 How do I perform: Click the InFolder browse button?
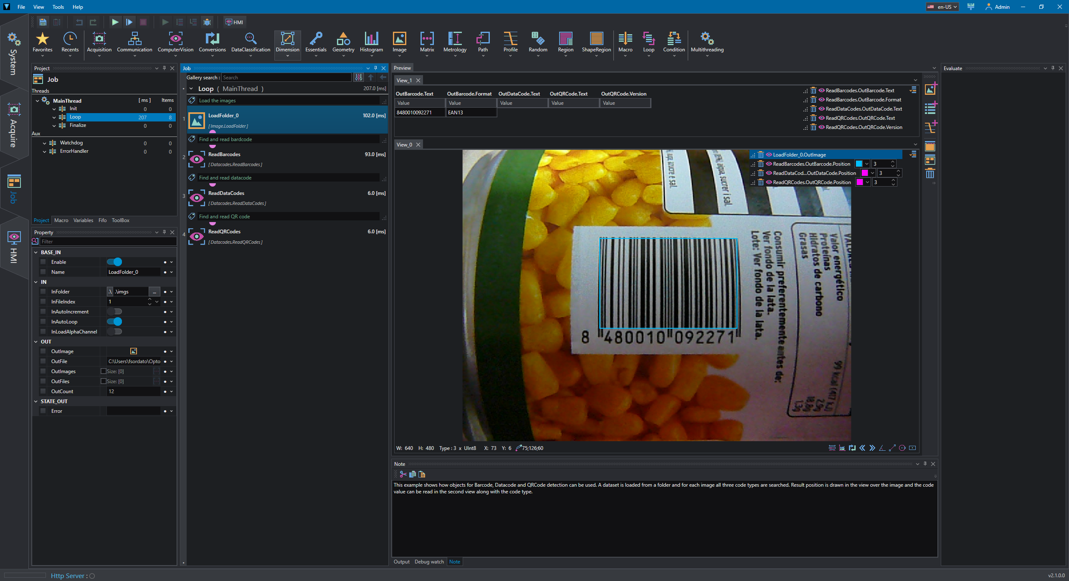pyautogui.click(x=155, y=292)
